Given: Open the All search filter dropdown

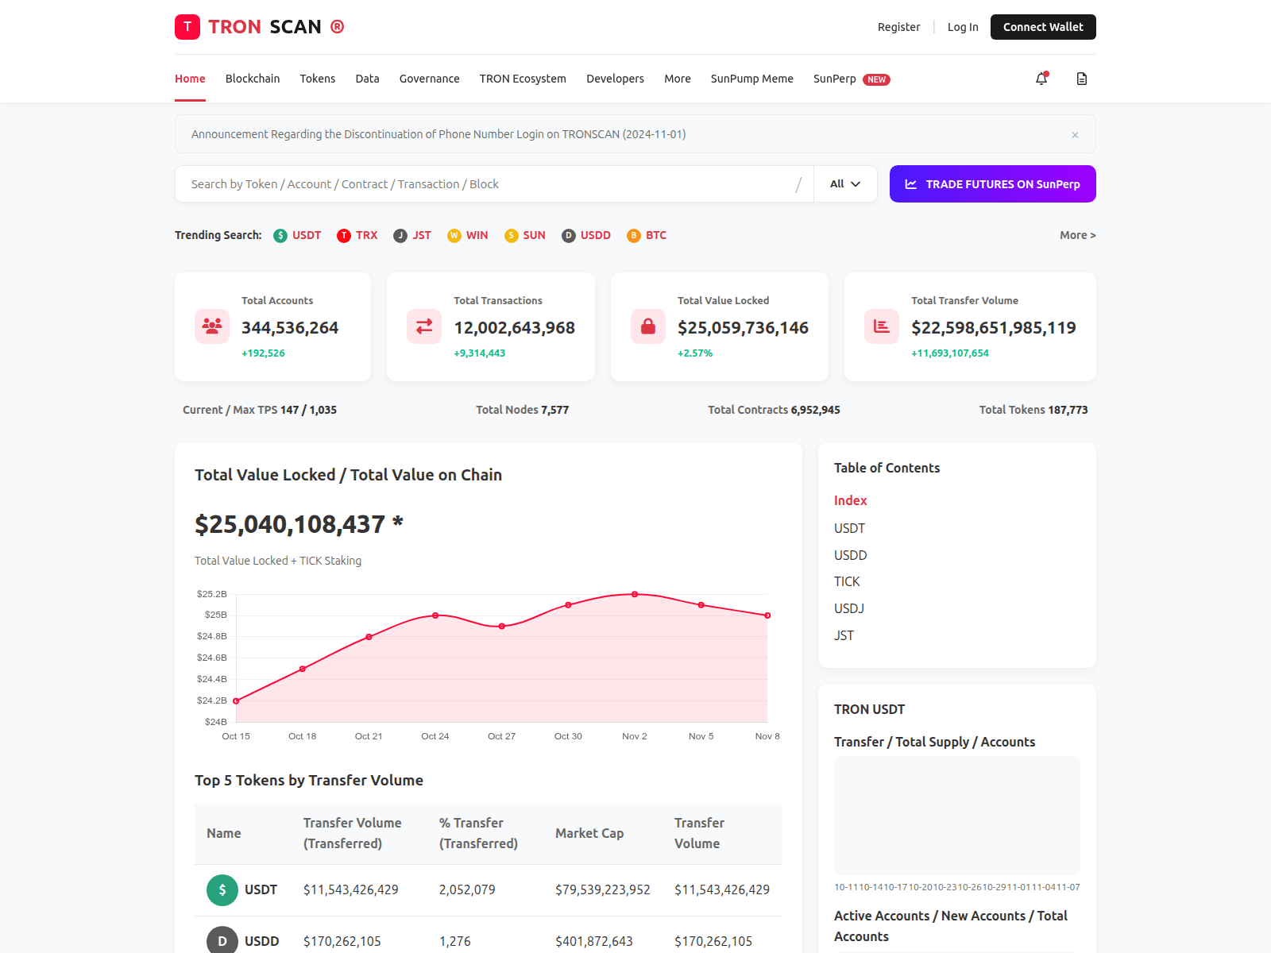Looking at the screenshot, I should (845, 184).
